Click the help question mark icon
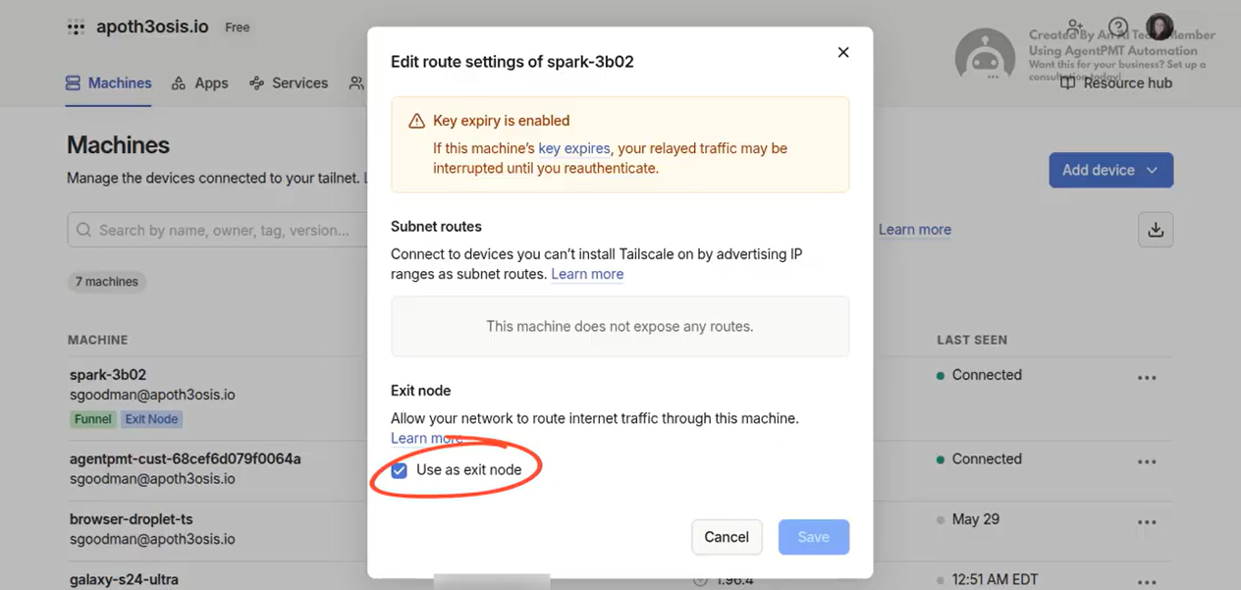This screenshot has width=1241, height=590. (1117, 27)
